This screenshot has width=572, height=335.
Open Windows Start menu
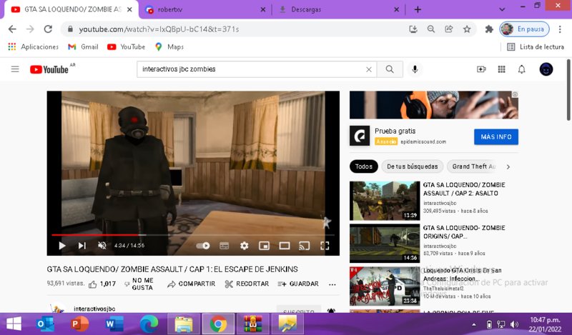(14, 324)
